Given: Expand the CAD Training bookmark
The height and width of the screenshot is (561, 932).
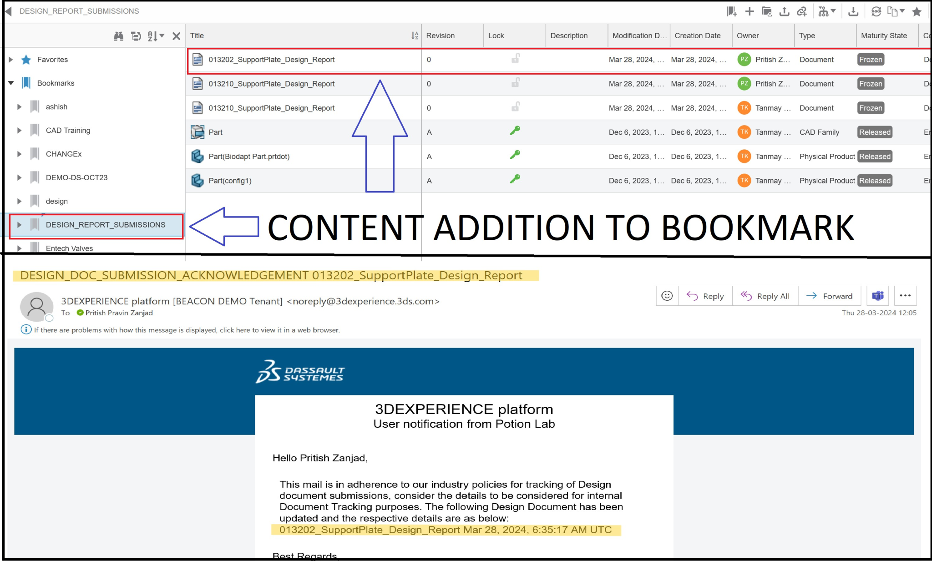Looking at the screenshot, I should pyautogui.click(x=19, y=131).
